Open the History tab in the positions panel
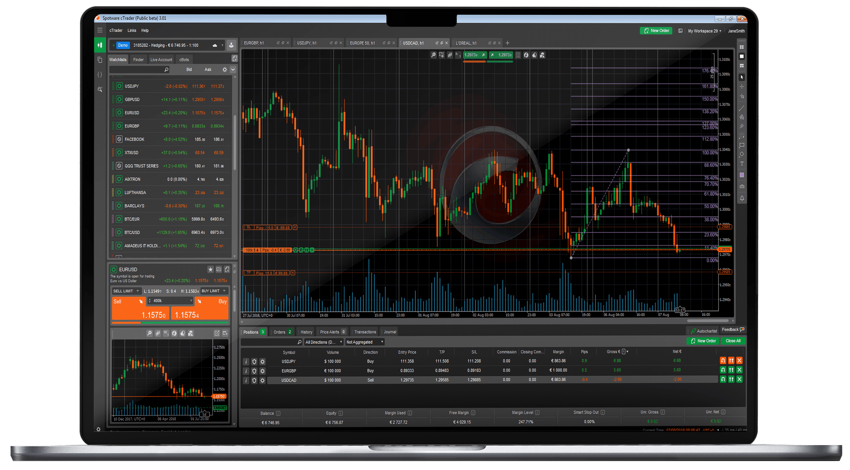 pyautogui.click(x=306, y=332)
